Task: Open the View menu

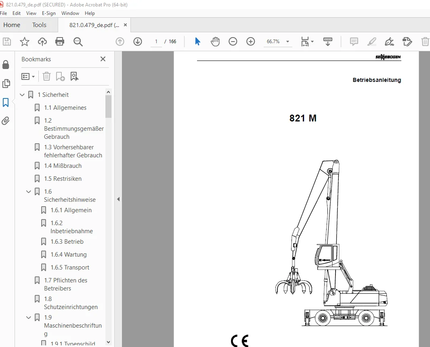Action: click(x=31, y=13)
